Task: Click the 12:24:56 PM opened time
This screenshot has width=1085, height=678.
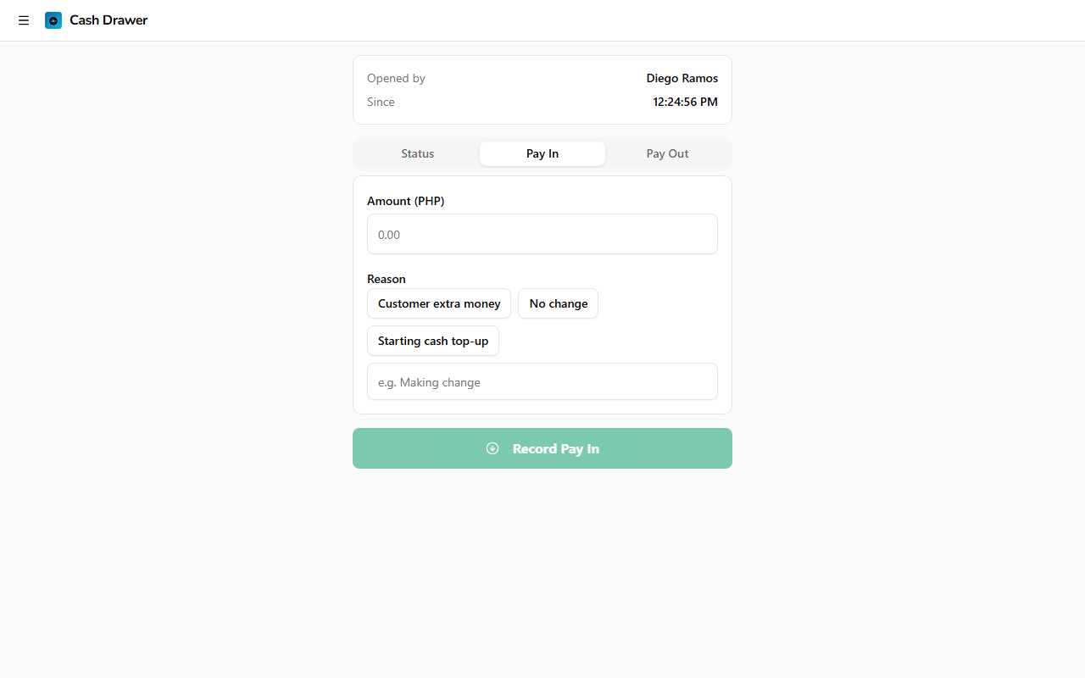Action: 685,102
